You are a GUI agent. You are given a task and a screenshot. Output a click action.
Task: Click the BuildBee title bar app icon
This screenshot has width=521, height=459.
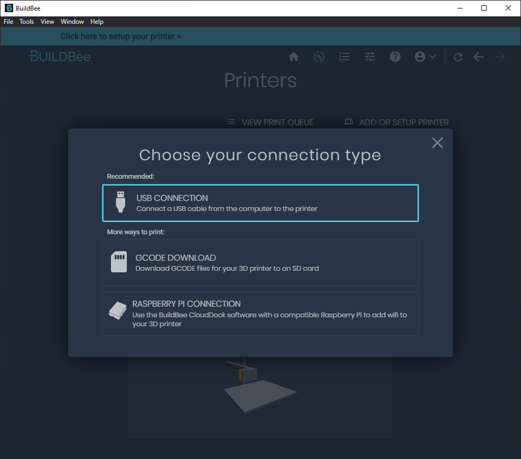coord(8,8)
